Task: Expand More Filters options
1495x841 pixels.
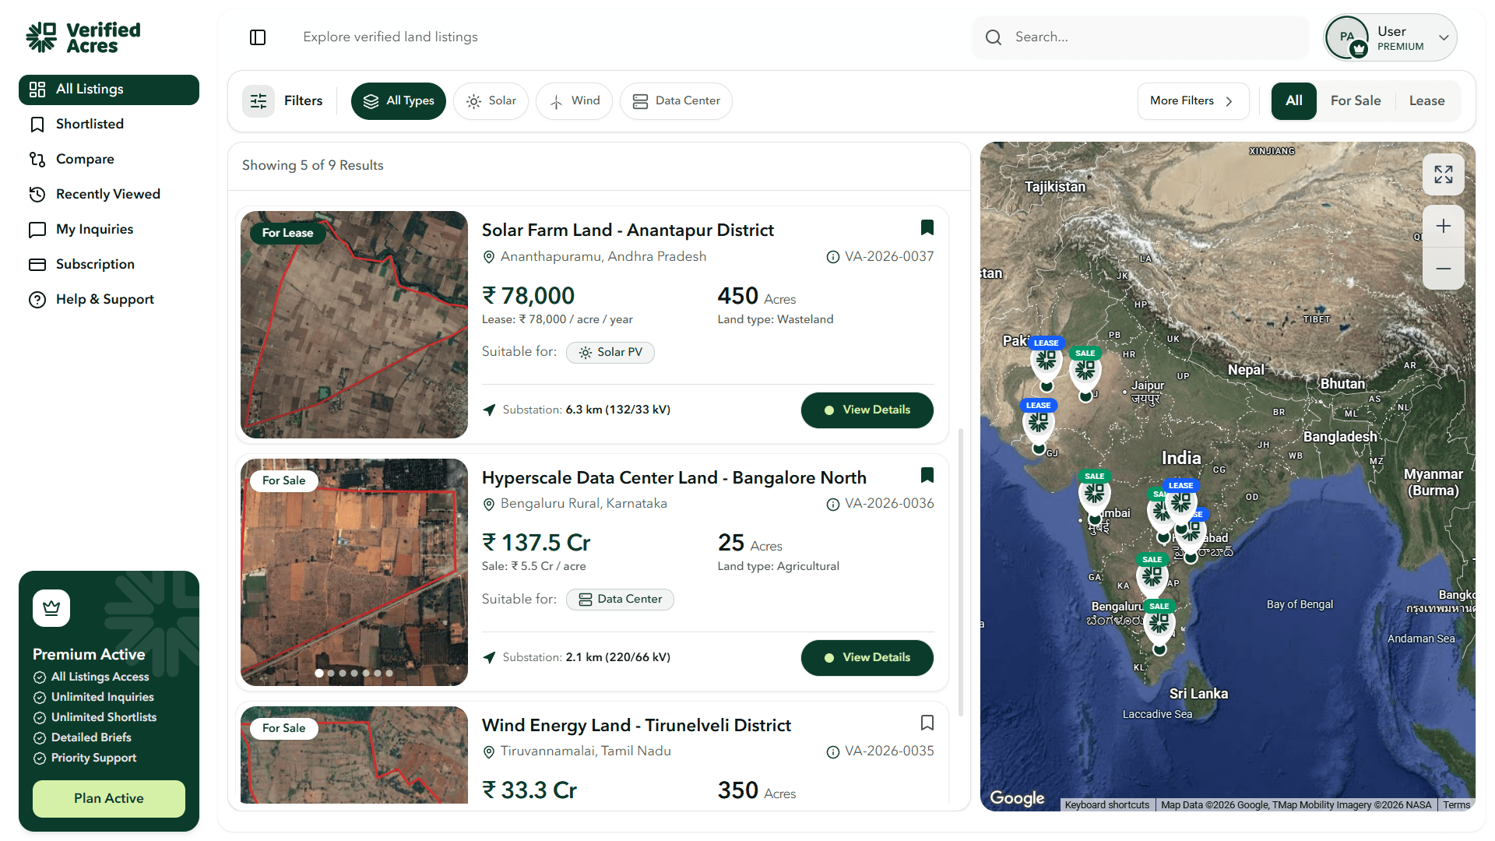Action: 1192,101
